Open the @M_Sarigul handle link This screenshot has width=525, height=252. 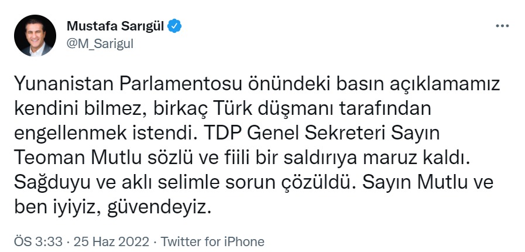100,45
